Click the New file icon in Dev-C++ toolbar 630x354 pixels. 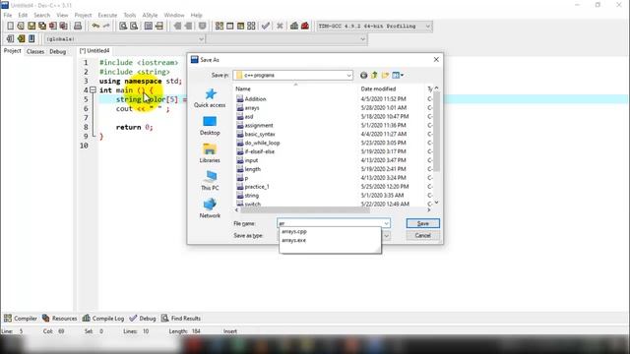10,27
